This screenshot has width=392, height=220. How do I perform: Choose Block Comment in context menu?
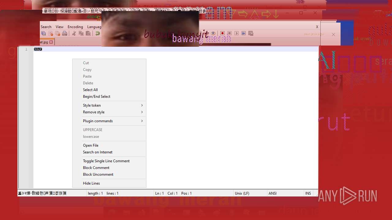tap(109, 168)
